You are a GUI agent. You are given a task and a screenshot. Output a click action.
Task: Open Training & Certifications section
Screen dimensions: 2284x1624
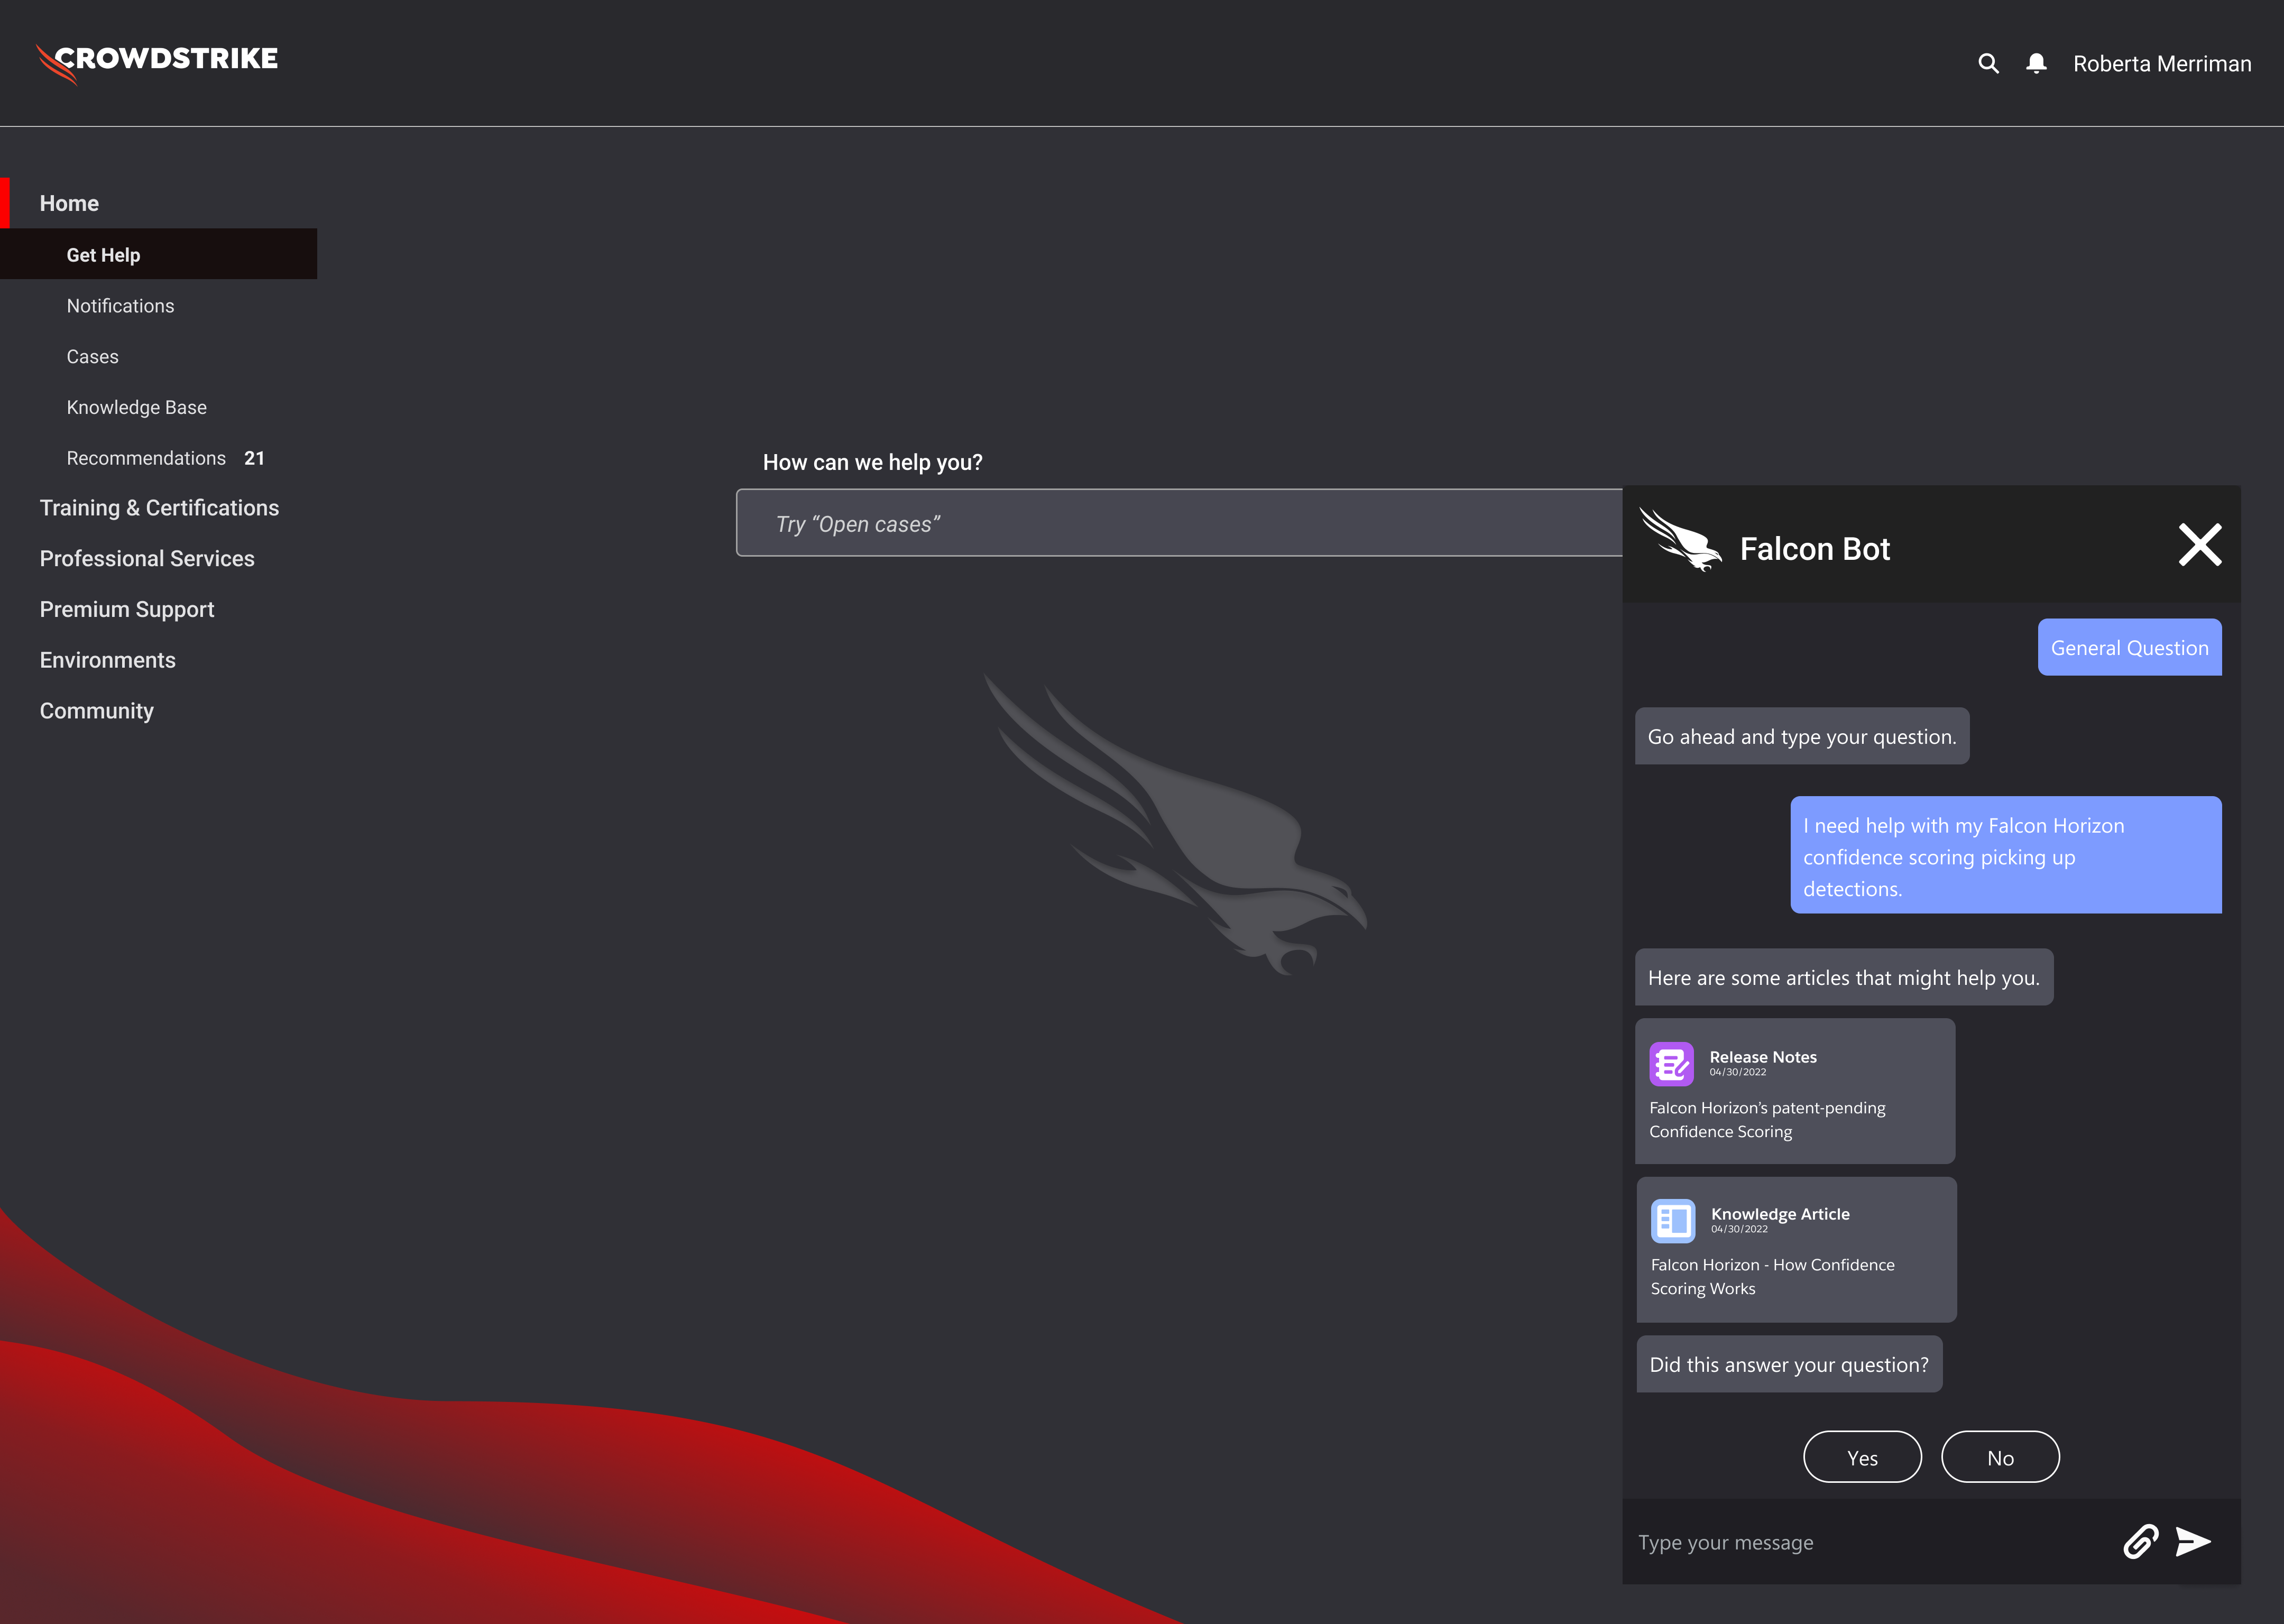(159, 508)
